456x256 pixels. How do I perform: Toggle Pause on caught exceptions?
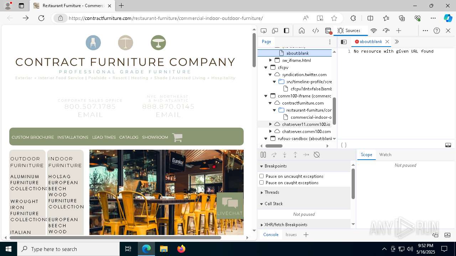261,182
